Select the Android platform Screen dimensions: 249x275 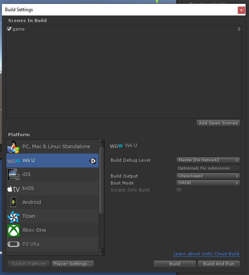52,202
